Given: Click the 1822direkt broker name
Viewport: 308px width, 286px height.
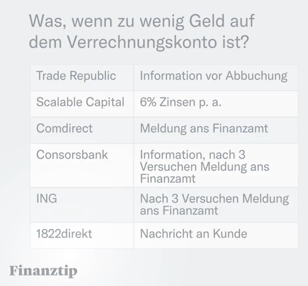Looking at the screenshot, I should click(x=64, y=234).
